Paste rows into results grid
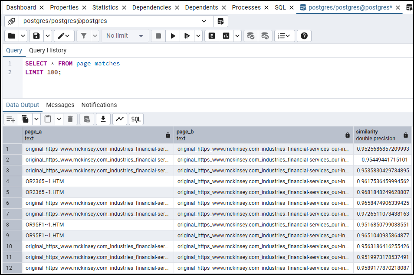 (48, 120)
